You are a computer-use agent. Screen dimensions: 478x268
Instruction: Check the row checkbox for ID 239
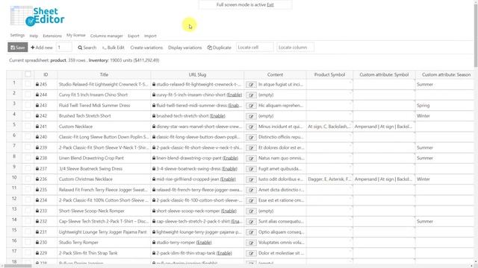coord(28,147)
